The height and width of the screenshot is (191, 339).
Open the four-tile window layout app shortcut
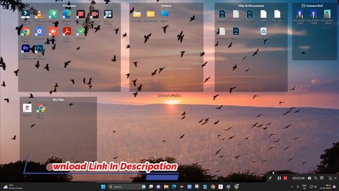click(x=108, y=14)
